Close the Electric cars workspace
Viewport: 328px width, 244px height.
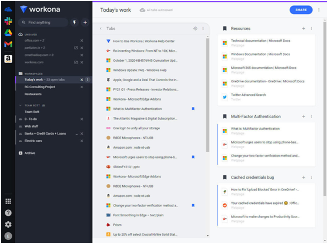(82, 141)
